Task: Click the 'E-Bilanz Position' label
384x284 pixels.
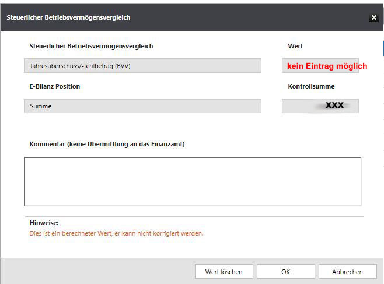Action: click(55, 86)
